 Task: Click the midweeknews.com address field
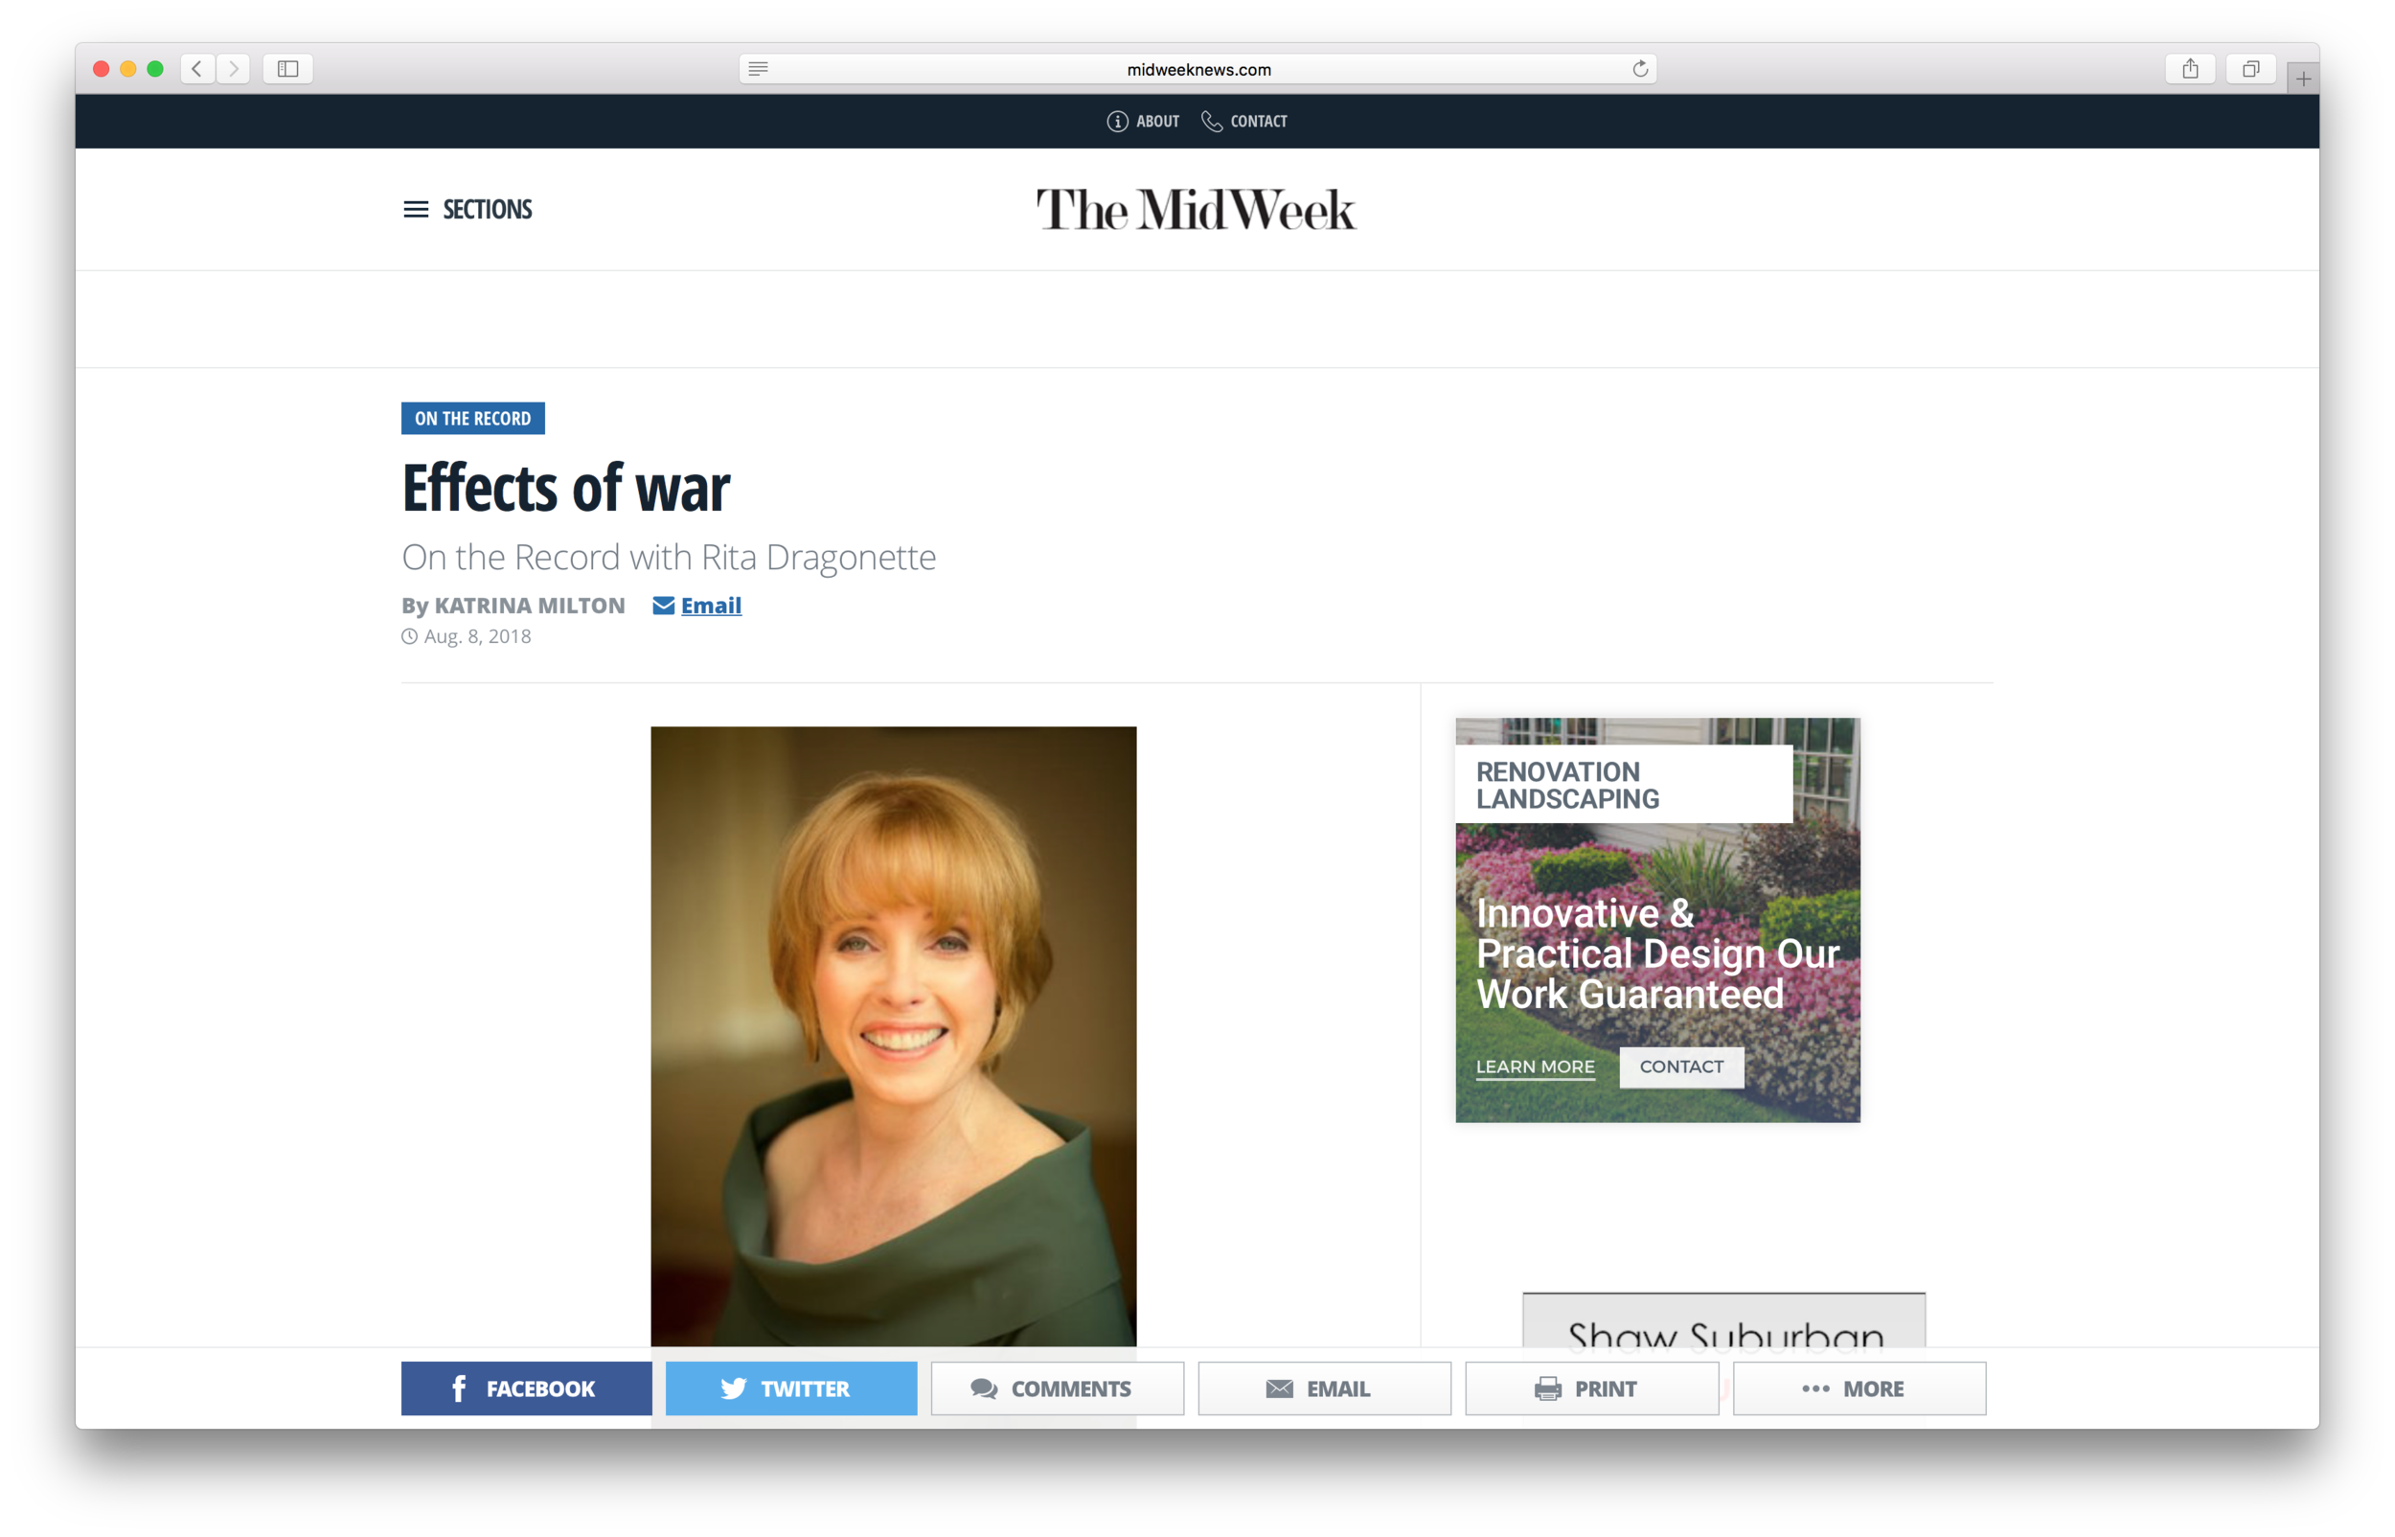click(1197, 69)
